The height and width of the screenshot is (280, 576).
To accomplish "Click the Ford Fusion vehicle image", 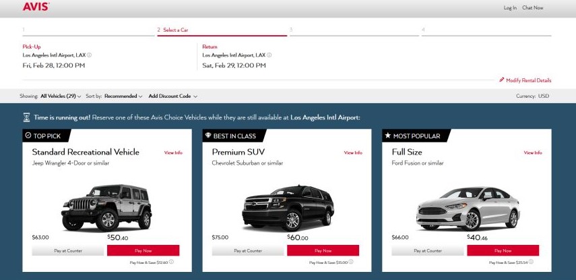I will click(x=468, y=208).
